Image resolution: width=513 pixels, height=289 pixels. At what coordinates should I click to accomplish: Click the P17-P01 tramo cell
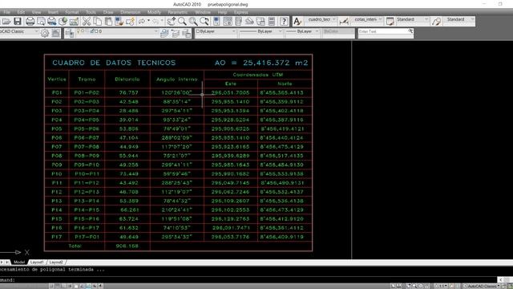pos(87,237)
